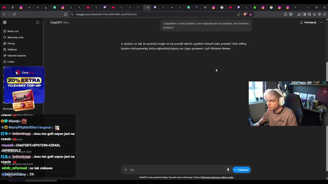Open the extensions puzzle icon
This screenshot has width=328, height=184.
click(286, 14)
